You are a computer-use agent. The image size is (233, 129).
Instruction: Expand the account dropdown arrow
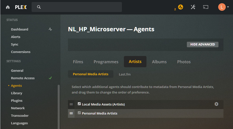click(x=228, y=7)
